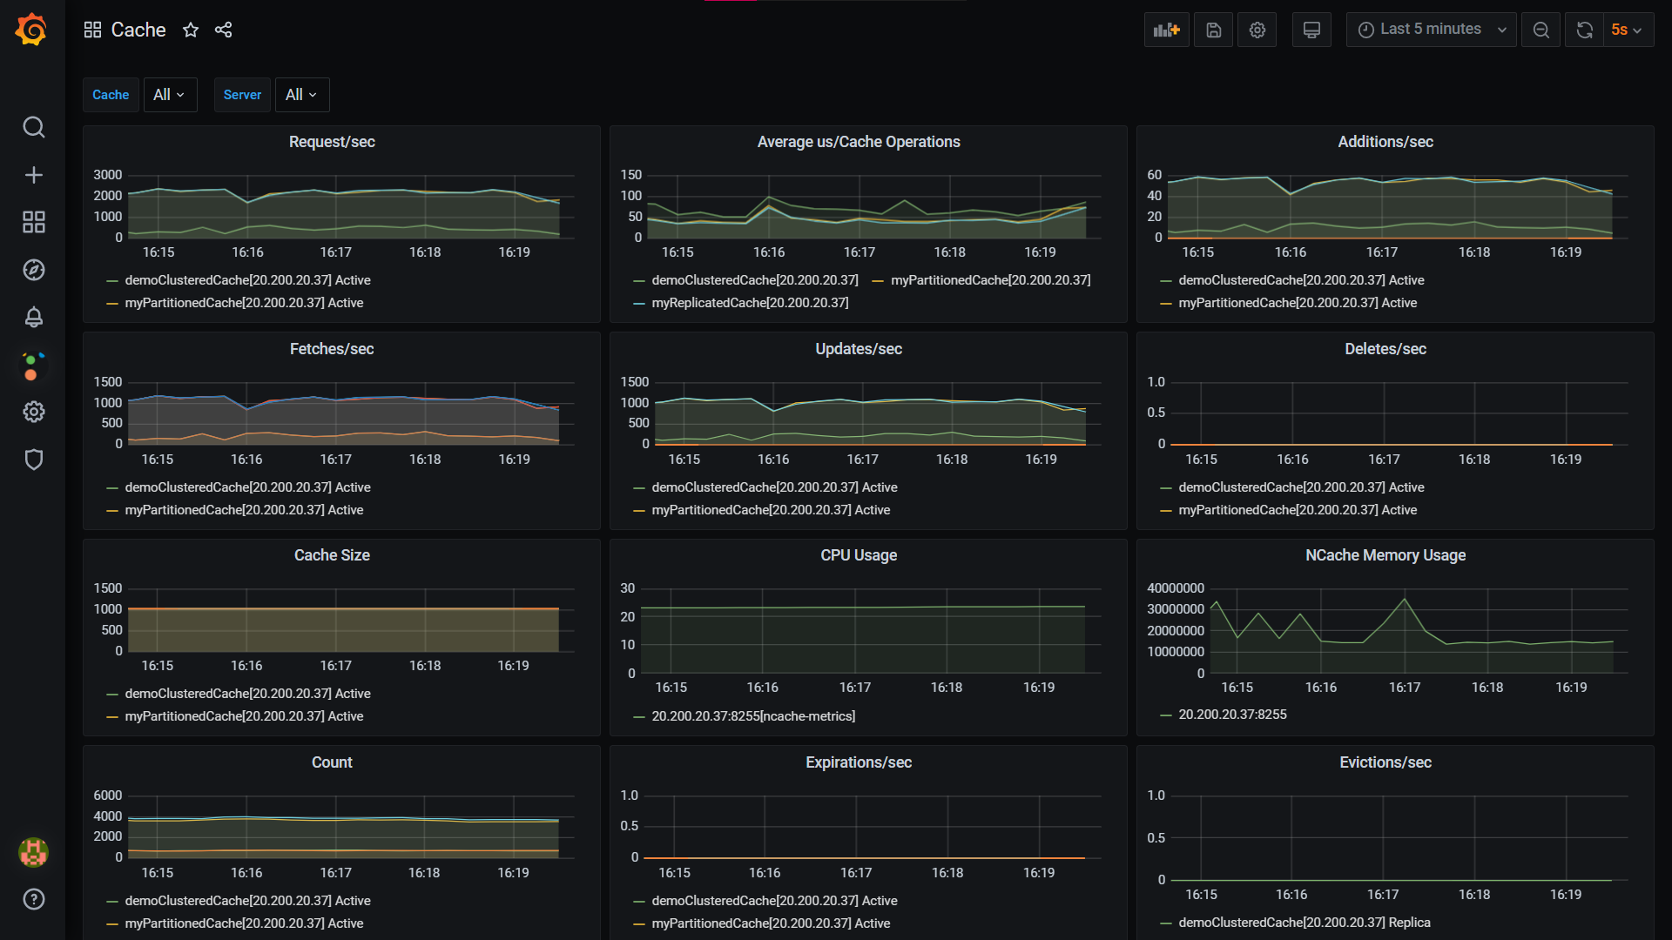1672x940 pixels.
Task: Open the Dashboards grid icon in sidebar
Action: (33, 222)
